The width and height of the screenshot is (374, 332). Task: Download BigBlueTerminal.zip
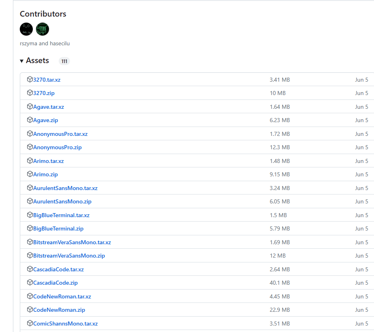click(x=58, y=229)
